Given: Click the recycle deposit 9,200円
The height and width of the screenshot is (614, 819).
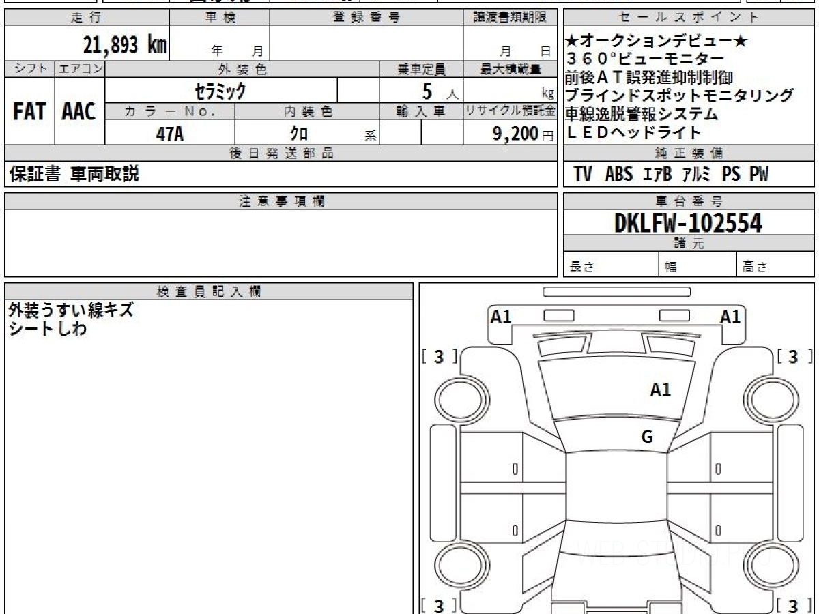Looking at the screenshot, I should point(523,134).
